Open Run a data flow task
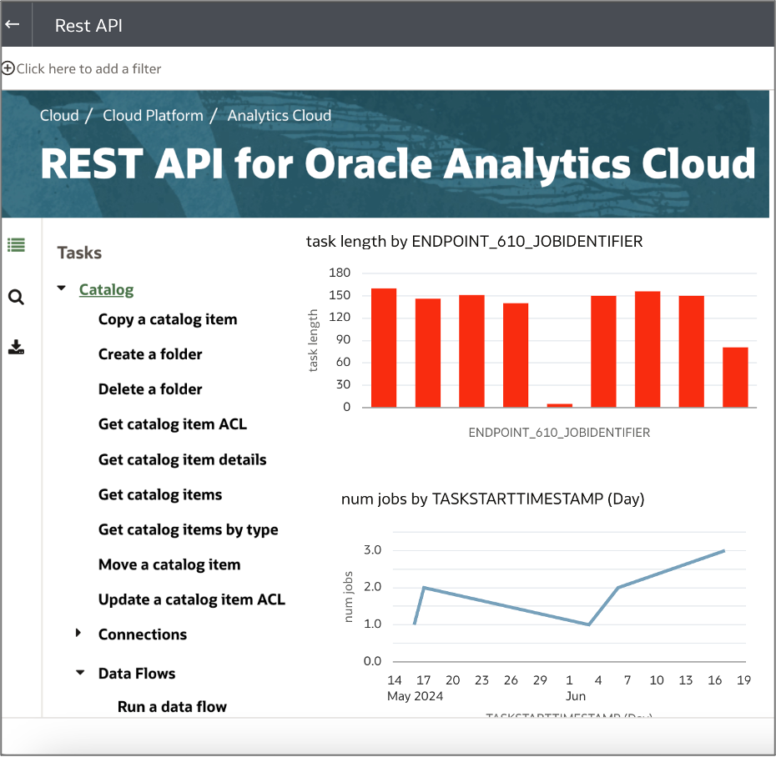This screenshot has height=757, width=776. click(x=172, y=706)
